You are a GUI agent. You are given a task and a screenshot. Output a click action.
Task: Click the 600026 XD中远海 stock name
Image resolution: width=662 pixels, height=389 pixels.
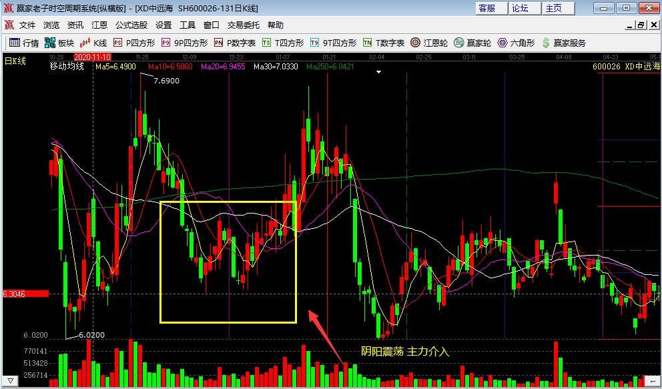[626, 67]
